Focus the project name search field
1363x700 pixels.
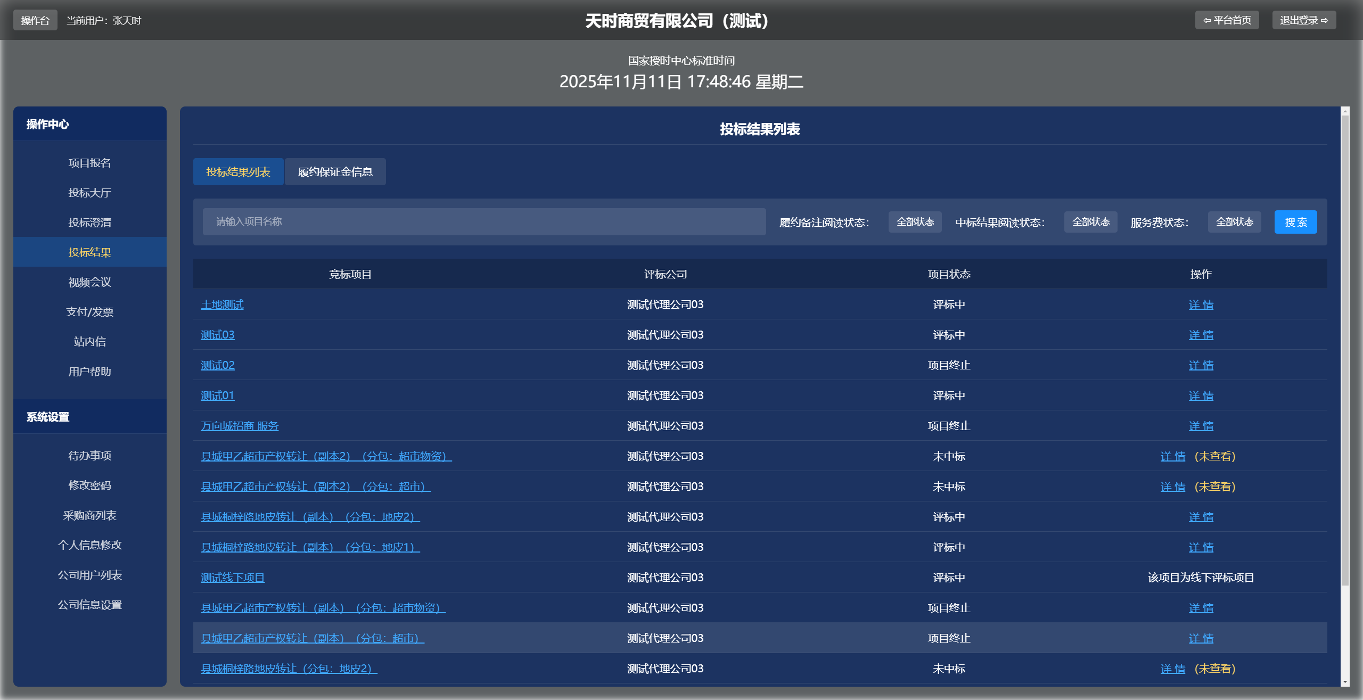click(x=483, y=221)
